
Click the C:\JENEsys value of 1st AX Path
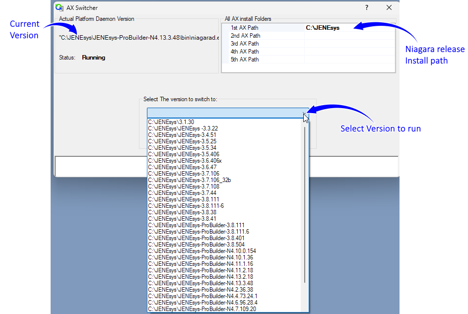point(323,28)
